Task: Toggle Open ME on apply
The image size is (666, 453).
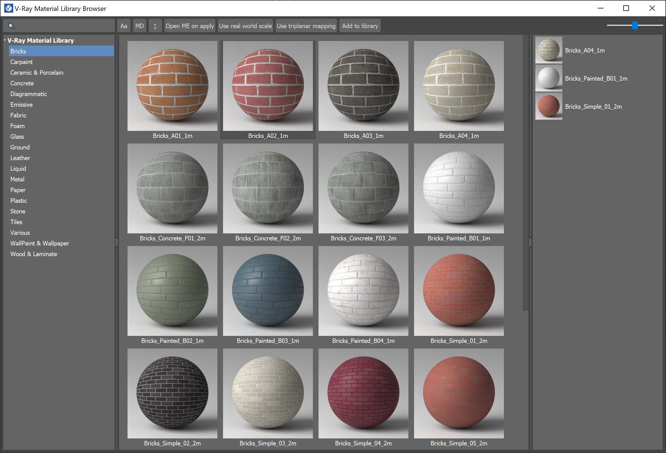Action: point(189,26)
